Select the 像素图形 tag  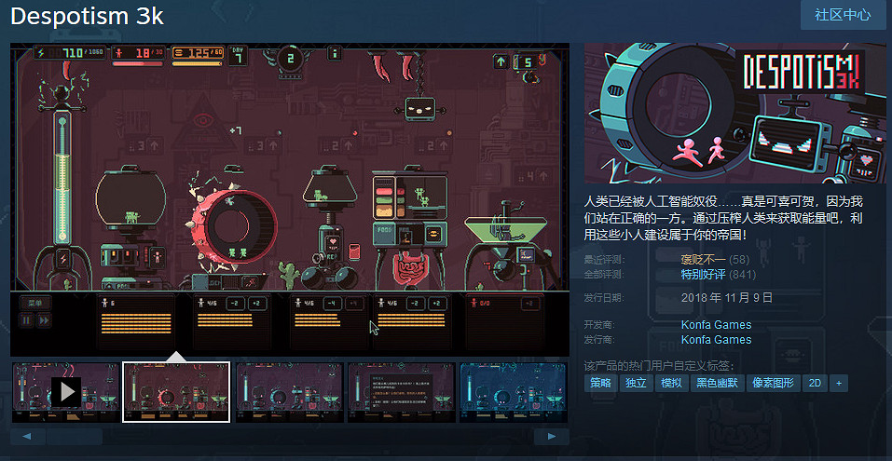pyautogui.click(x=774, y=383)
